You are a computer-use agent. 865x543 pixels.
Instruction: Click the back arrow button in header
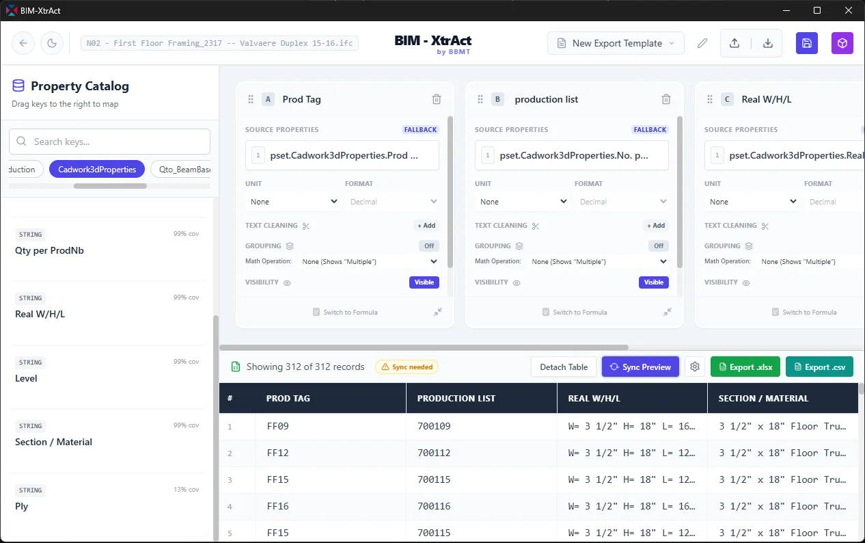tap(23, 43)
